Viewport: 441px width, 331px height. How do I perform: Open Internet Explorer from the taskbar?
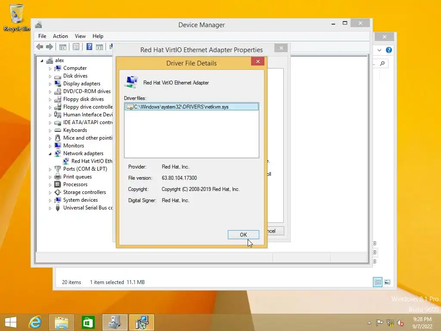tap(35, 322)
